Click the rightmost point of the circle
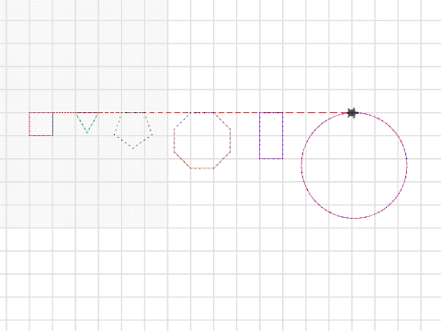This screenshot has width=441, height=331. 407,165
